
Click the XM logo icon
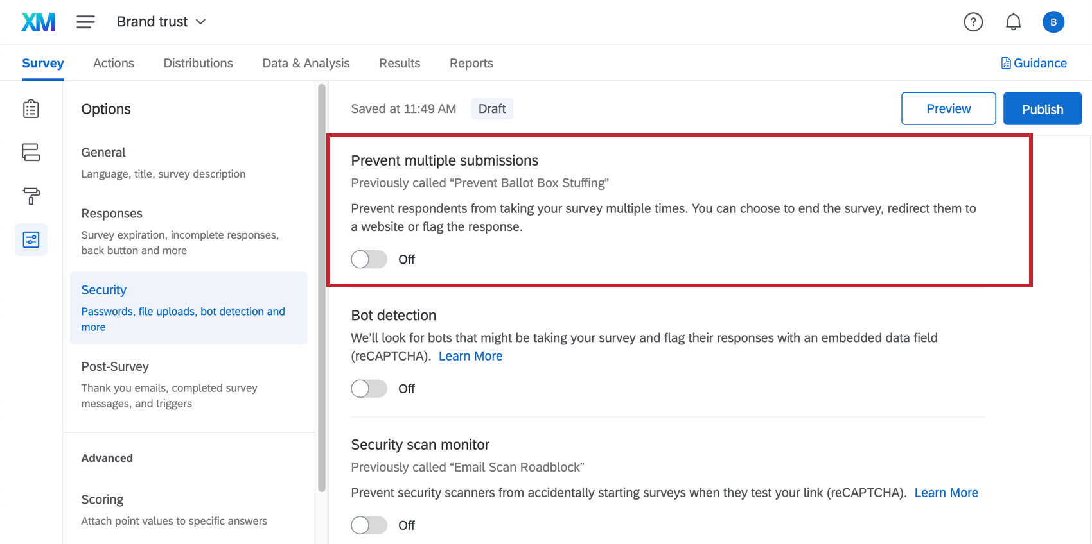point(38,22)
